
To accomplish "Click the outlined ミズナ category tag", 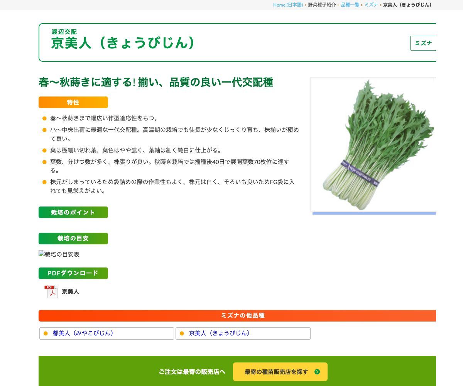I will 423,43.
